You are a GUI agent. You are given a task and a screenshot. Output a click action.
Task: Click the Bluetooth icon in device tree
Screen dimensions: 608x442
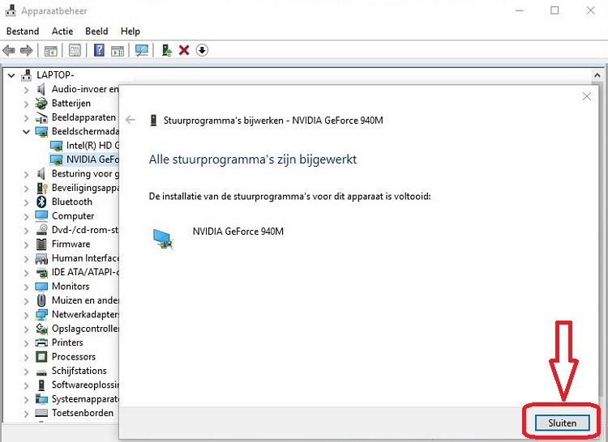[41, 202]
